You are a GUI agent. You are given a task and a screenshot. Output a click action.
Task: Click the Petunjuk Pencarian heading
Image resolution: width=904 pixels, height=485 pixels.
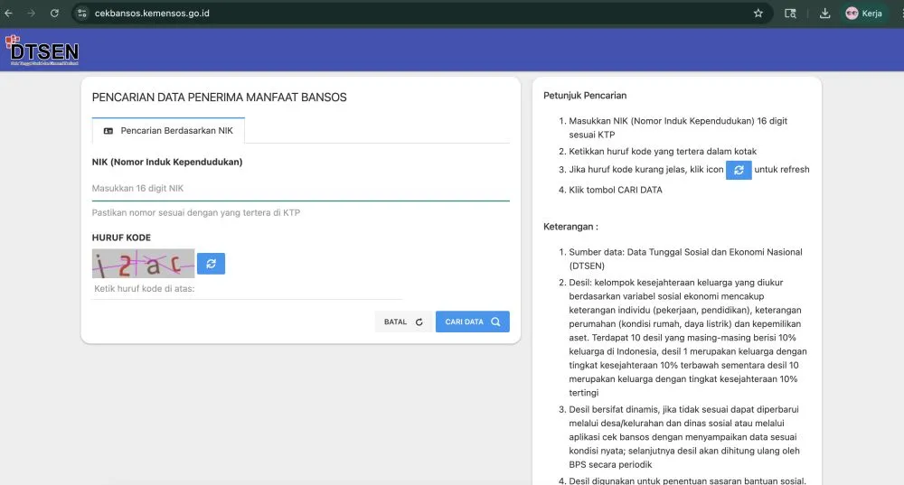coord(585,96)
